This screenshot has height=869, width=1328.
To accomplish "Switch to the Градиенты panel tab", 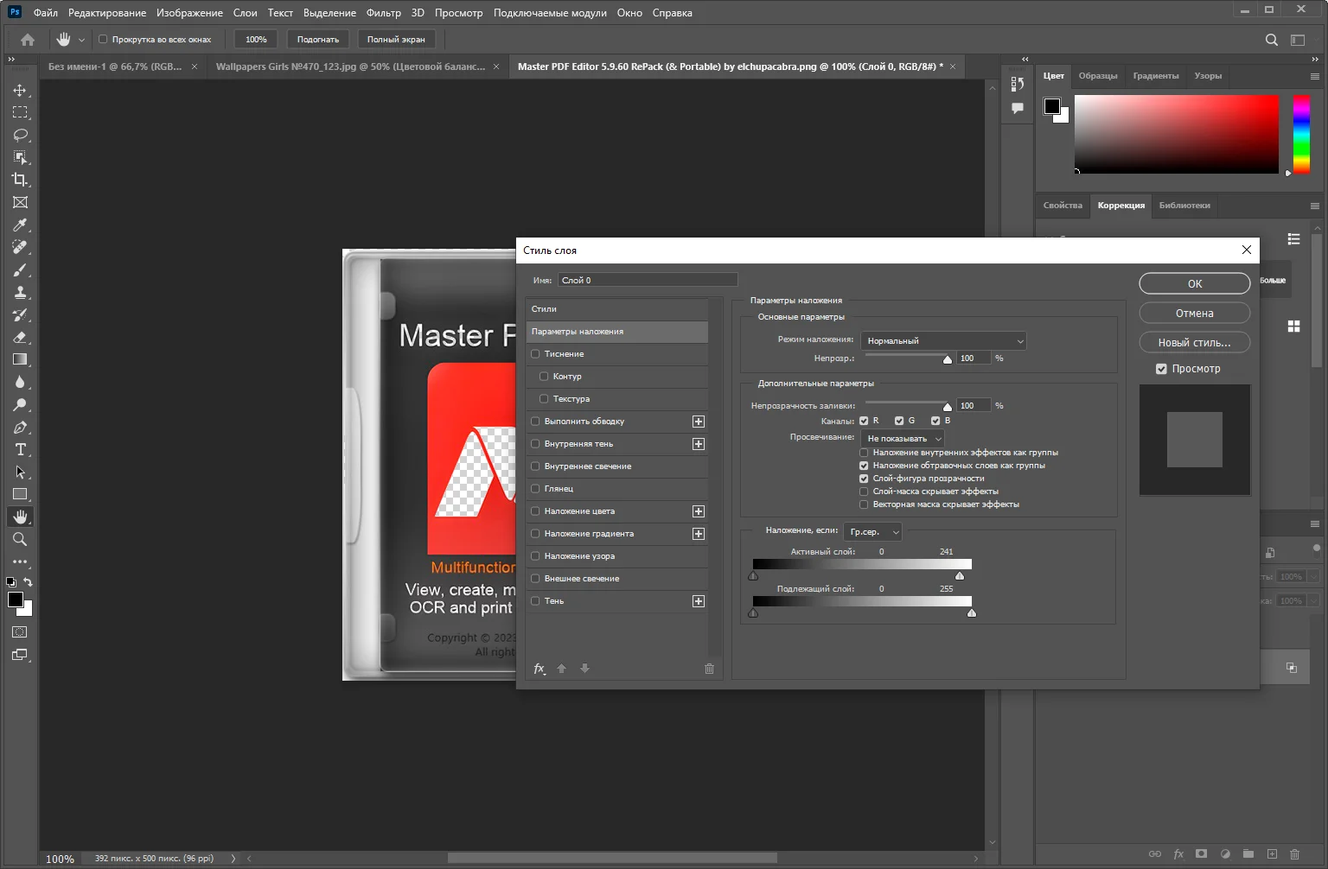I will 1155,76.
